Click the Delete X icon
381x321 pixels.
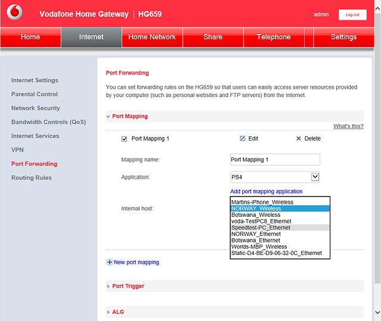(x=299, y=139)
